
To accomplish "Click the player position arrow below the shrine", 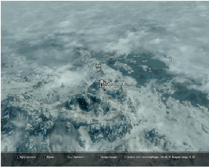I will click(x=105, y=90).
